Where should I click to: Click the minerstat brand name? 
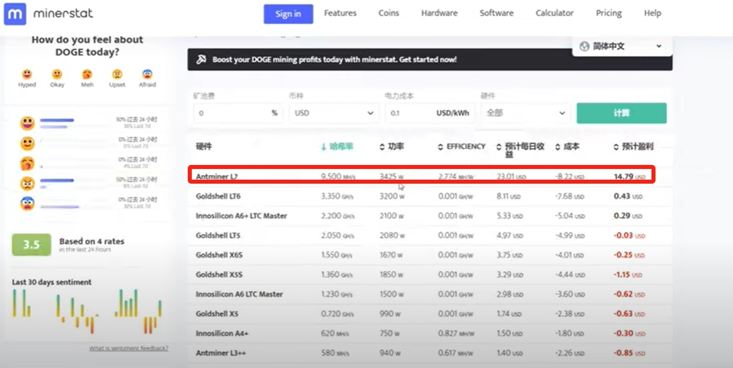63,13
